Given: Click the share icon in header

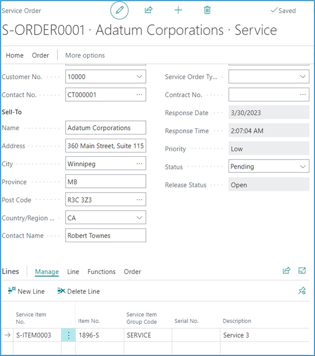Looking at the screenshot, I should click(148, 10).
